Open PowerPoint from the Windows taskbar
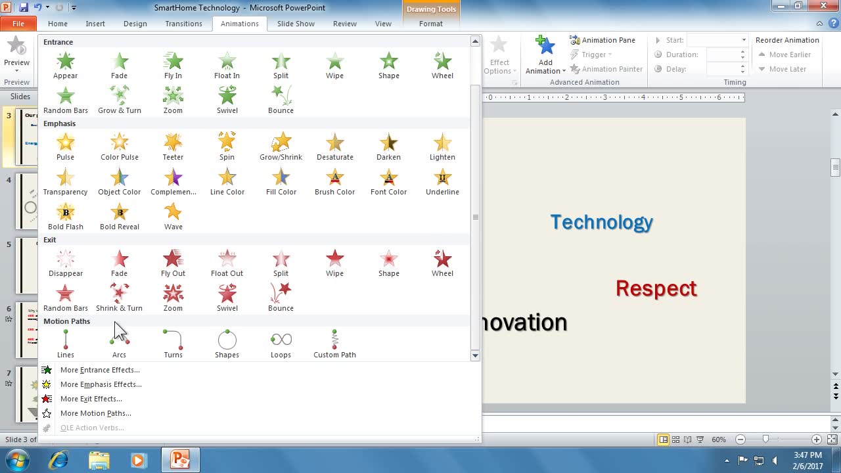The width and height of the screenshot is (841, 473). pyautogui.click(x=179, y=459)
